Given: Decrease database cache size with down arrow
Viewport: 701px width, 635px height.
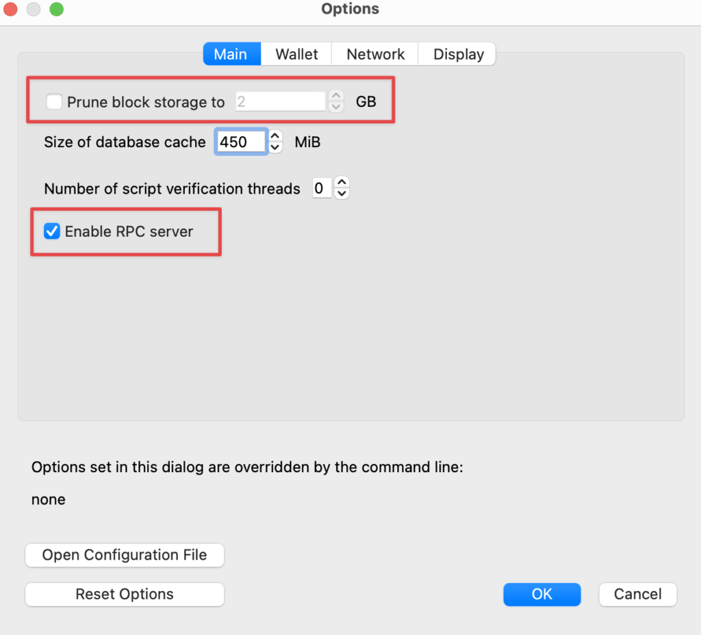Looking at the screenshot, I should tap(275, 147).
